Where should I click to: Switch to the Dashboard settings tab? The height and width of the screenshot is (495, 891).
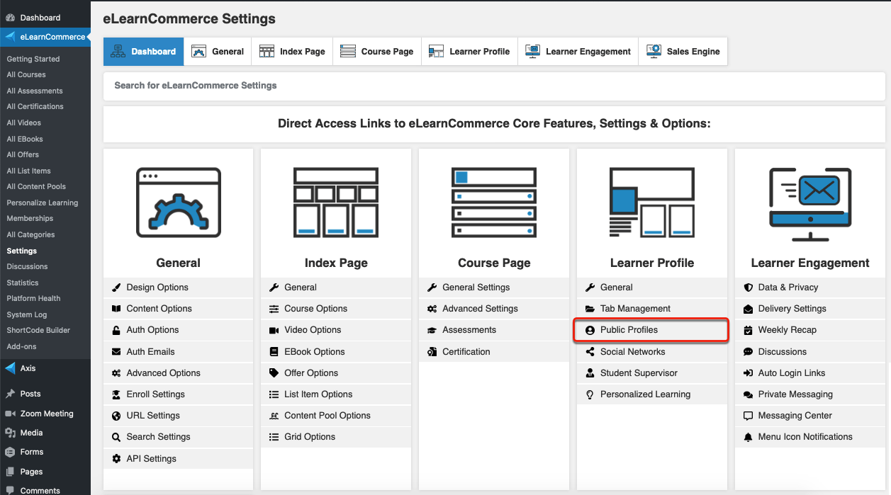144,52
